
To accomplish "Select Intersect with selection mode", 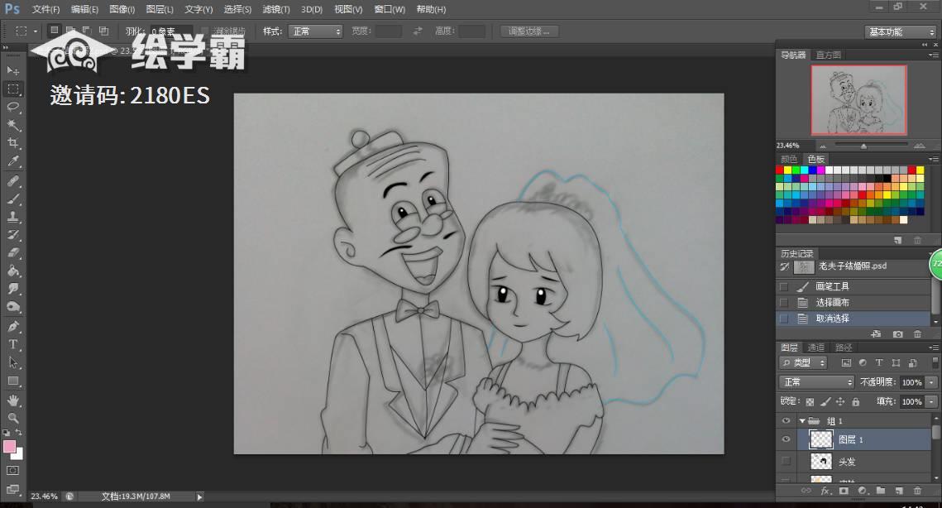I will click(104, 30).
